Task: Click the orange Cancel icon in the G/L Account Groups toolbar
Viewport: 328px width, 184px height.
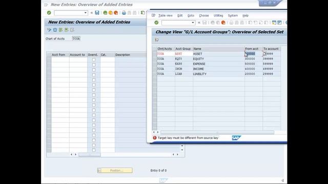Action: [x=223, y=22]
